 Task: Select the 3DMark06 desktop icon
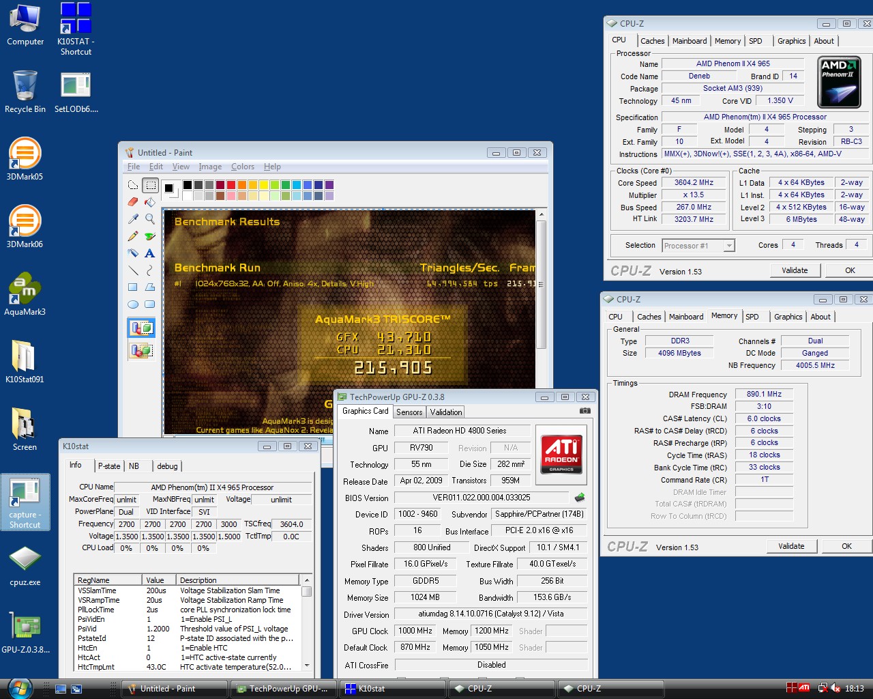tap(25, 227)
